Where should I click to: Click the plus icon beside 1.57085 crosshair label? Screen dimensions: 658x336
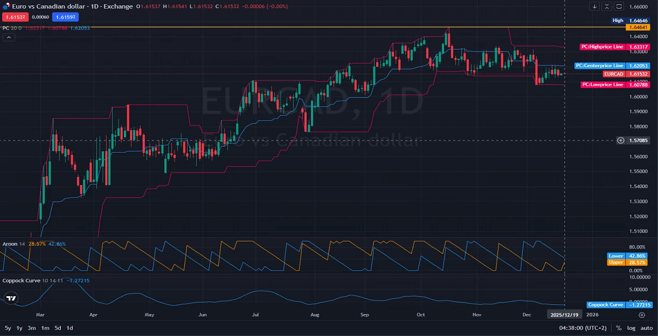[621, 140]
